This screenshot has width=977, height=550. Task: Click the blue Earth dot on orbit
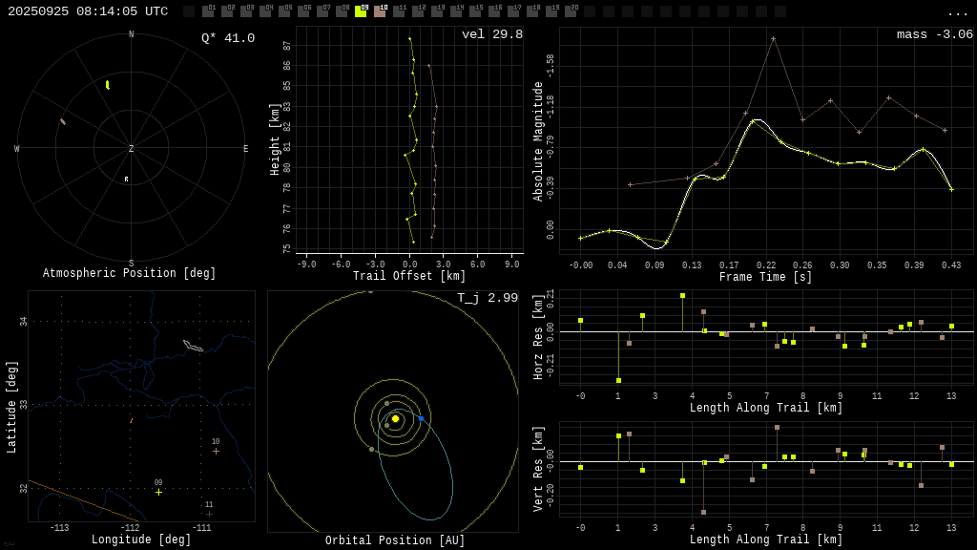tap(421, 418)
